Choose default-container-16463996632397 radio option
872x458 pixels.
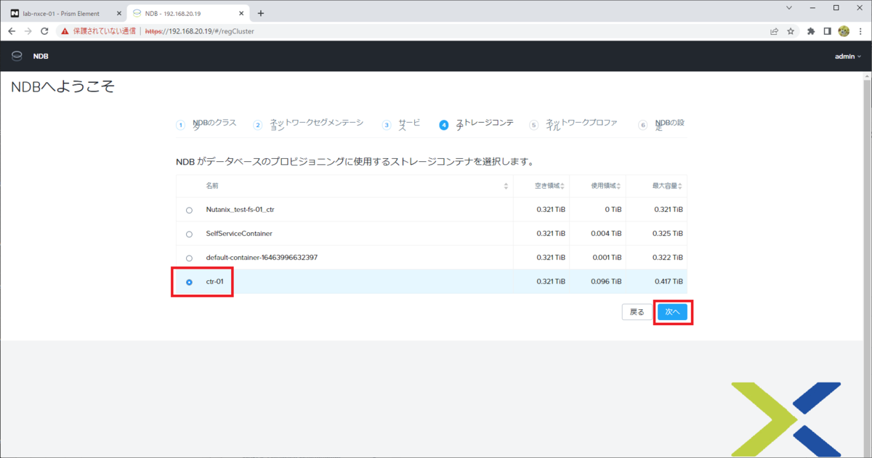189,258
